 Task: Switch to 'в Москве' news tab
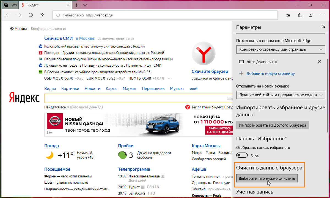(85, 38)
